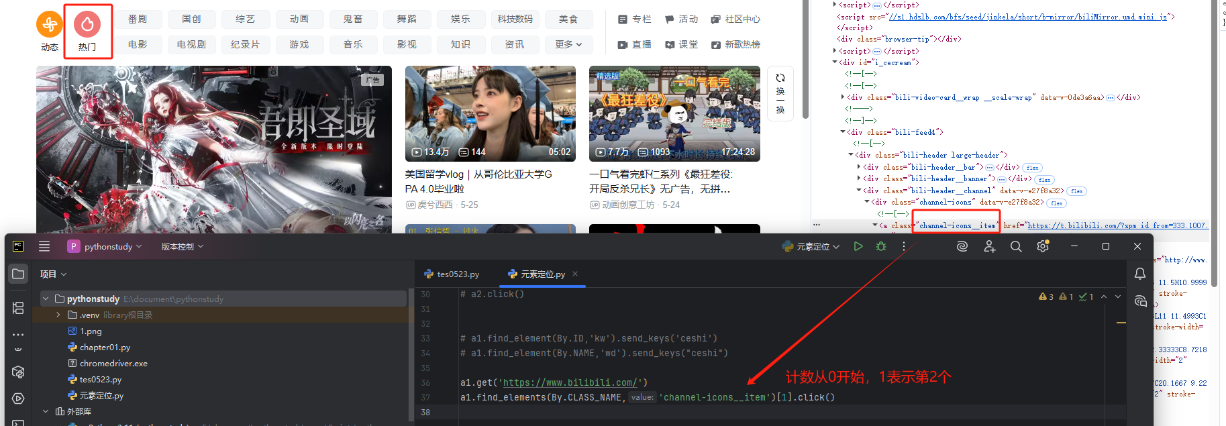Select 知识 channel category

(460, 44)
